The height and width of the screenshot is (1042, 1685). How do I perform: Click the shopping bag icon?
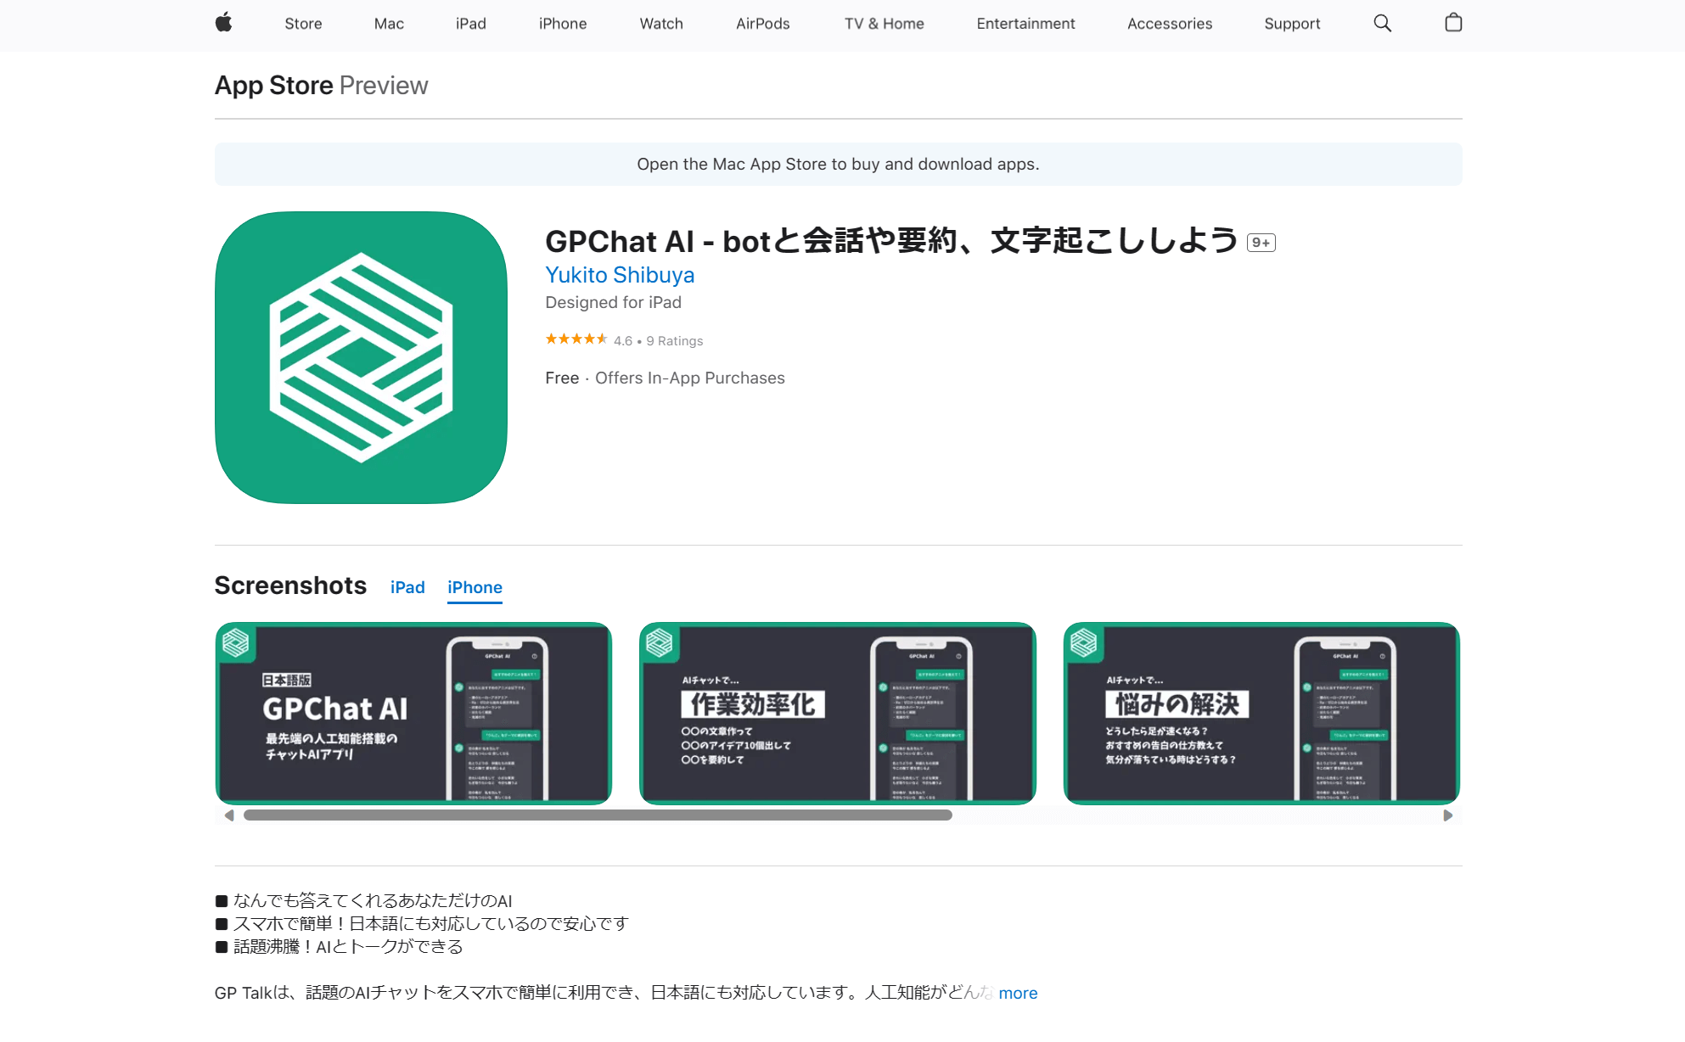1452,23
